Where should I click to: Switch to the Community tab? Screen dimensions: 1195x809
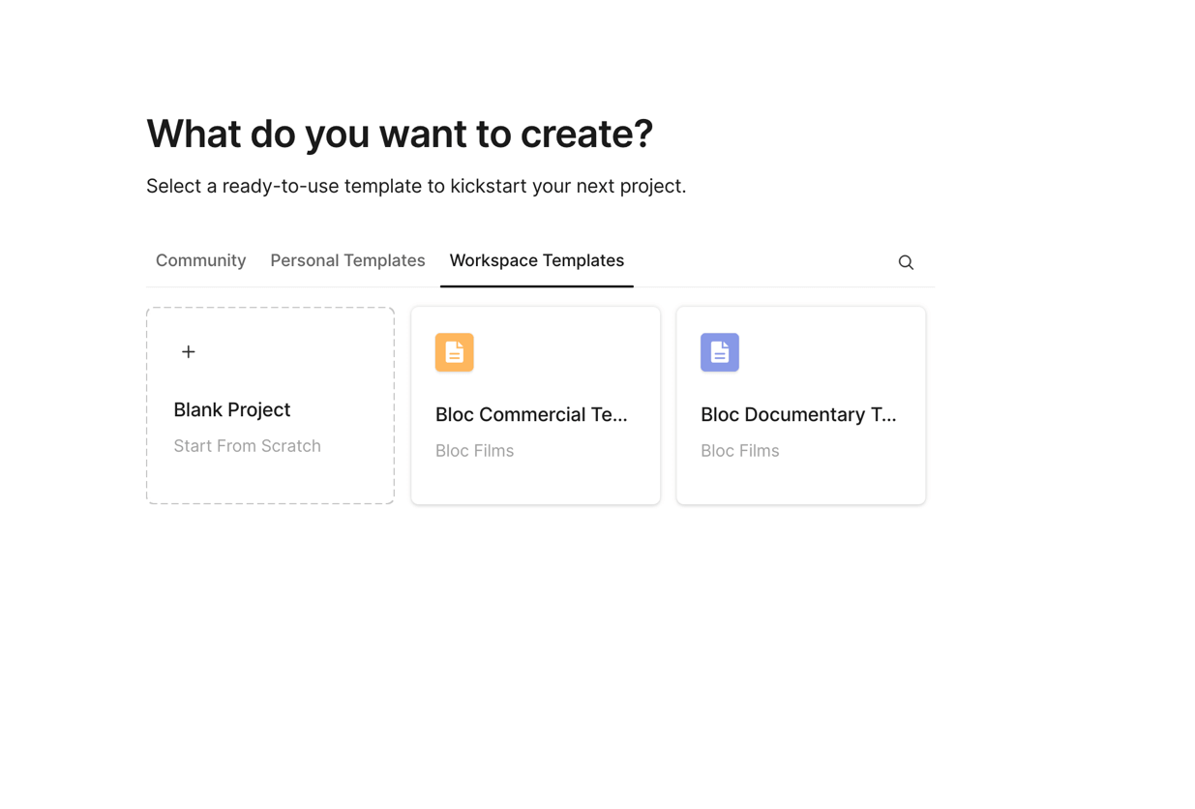pos(200,261)
